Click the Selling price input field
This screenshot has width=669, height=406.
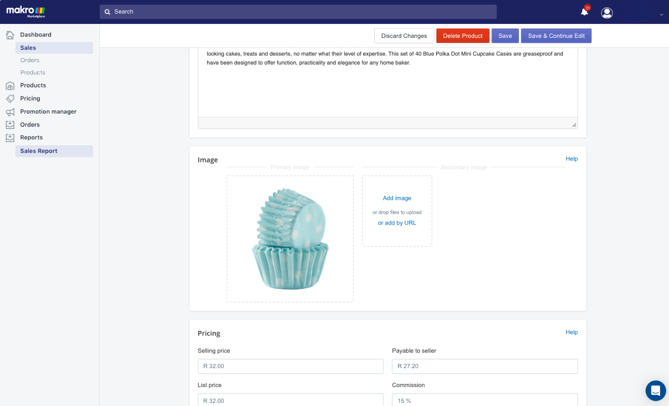pyautogui.click(x=290, y=366)
